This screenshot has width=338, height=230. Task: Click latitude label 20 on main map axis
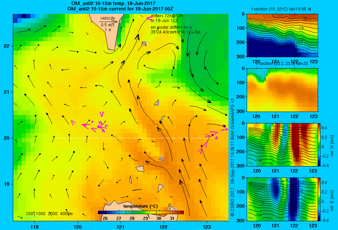(6, 138)
